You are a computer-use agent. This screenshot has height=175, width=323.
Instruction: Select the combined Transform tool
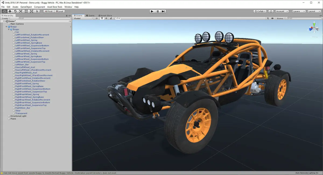pyautogui.click(x=31, y=11)
